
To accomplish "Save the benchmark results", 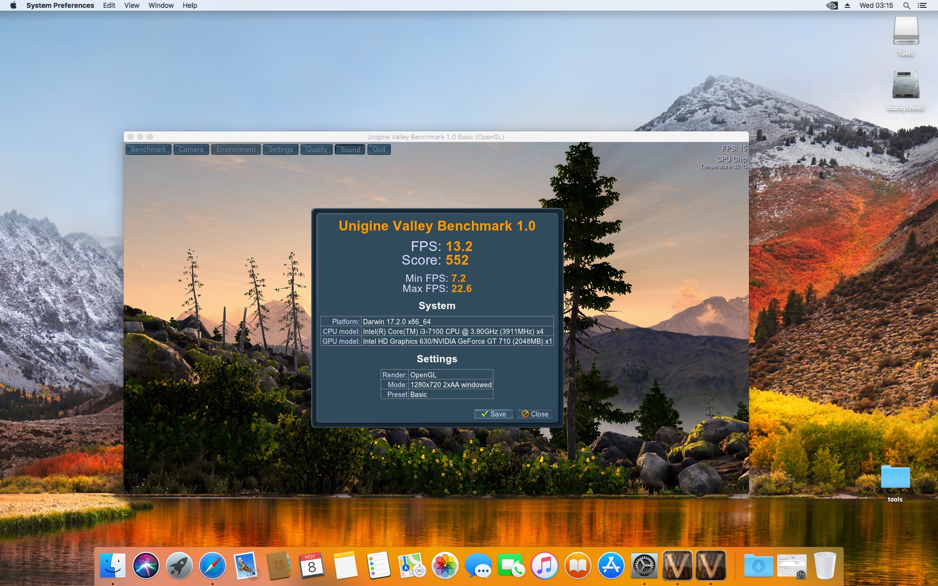I will point(493,414).
